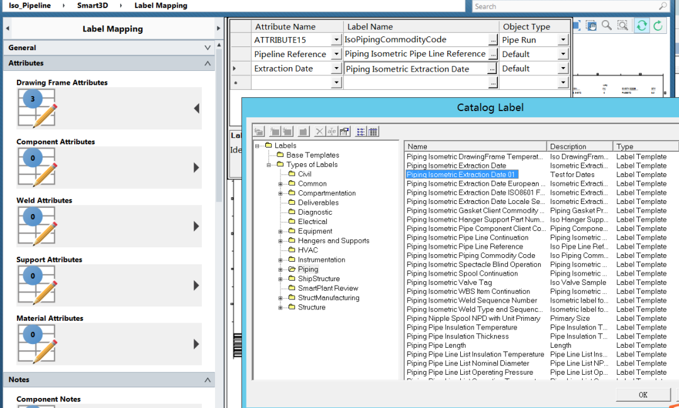Click Iso_Pipeline breadcrumb
The height and width of the screenshot is (408, 679).
coord(30,6)
